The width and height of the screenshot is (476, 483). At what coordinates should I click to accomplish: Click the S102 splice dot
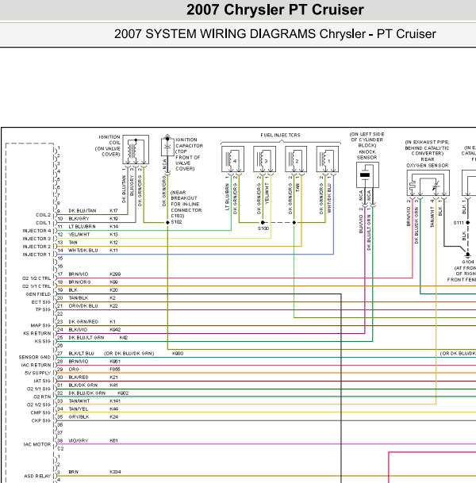click(x=167, y=222)
